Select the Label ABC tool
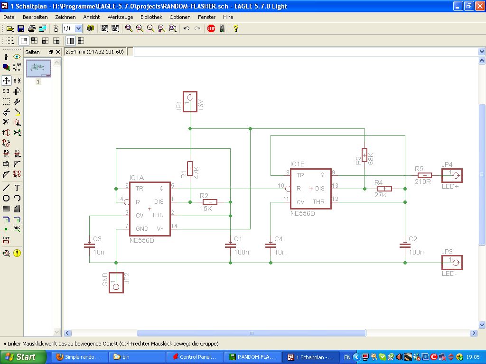The image size is (486, 364). [x=17, y=229]
